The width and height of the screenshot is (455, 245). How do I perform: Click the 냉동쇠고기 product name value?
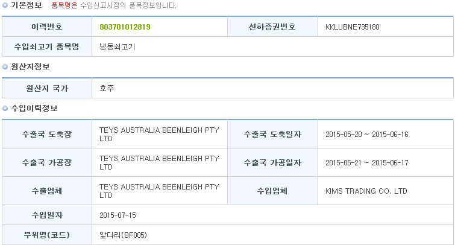(118, 47)
